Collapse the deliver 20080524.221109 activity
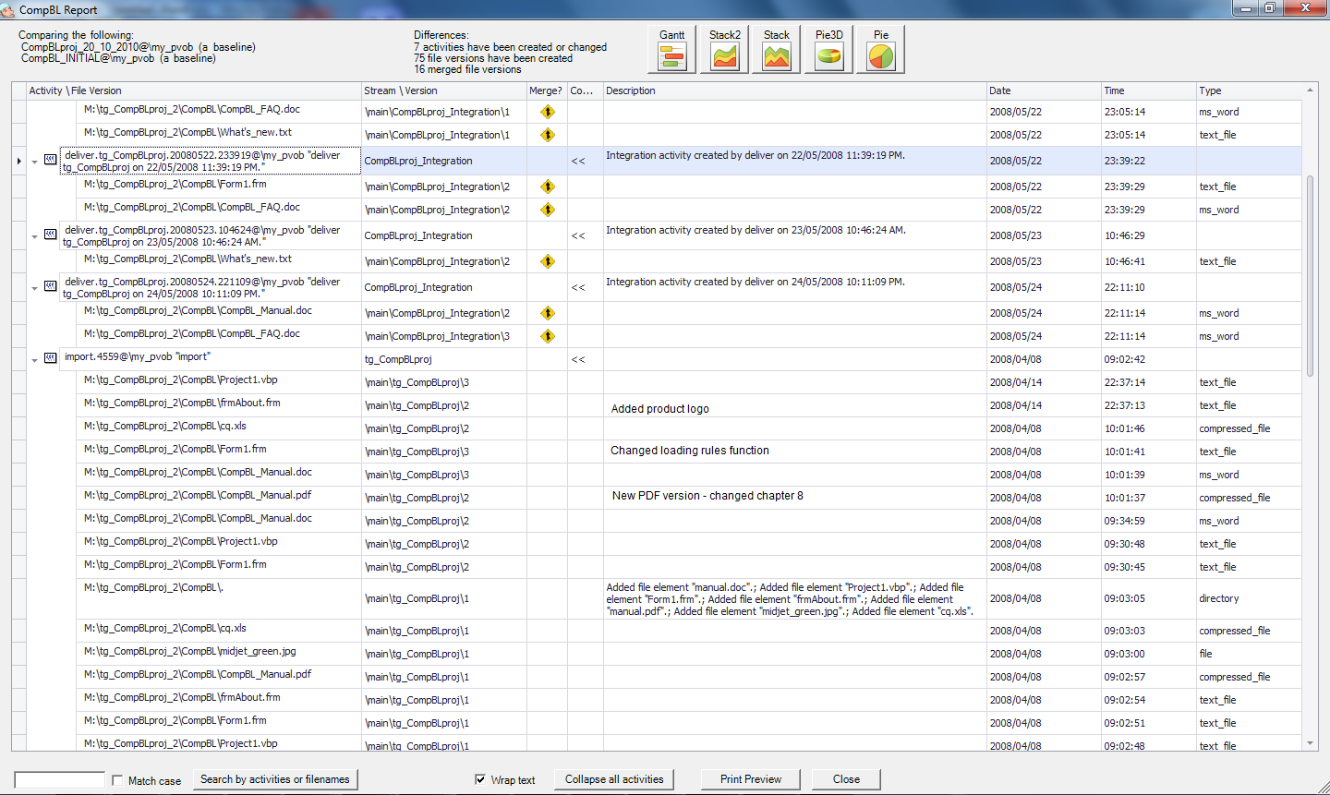The width and height of the screenshot is (1330, 795). [35, 288]
